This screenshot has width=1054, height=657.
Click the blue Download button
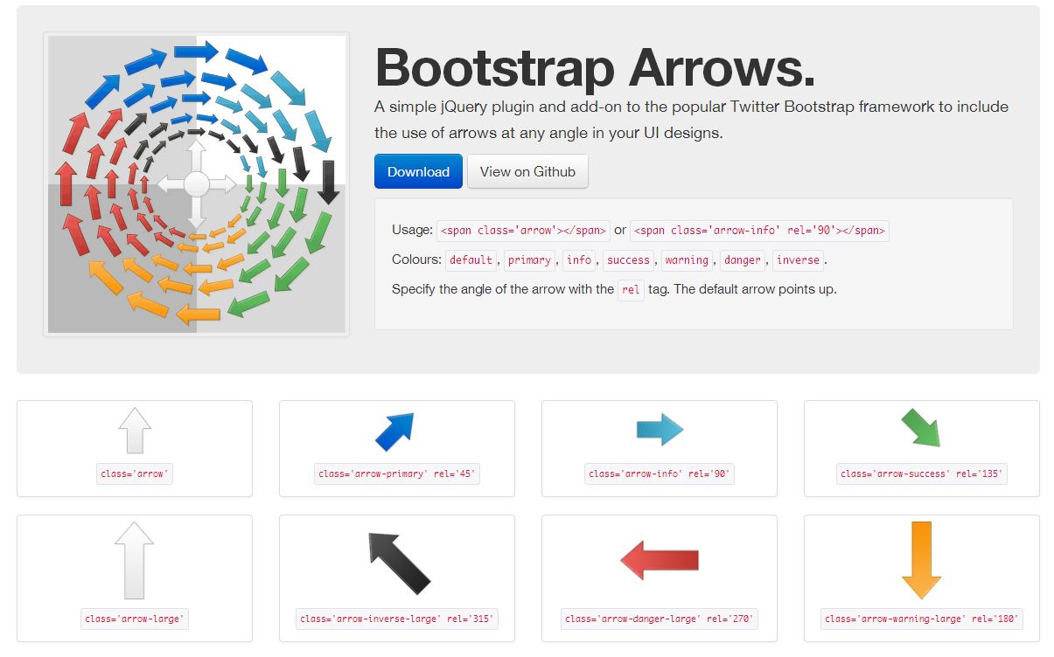click(418, 171)
